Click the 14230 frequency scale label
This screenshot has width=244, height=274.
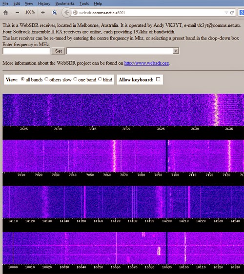(x=218, y=221)
